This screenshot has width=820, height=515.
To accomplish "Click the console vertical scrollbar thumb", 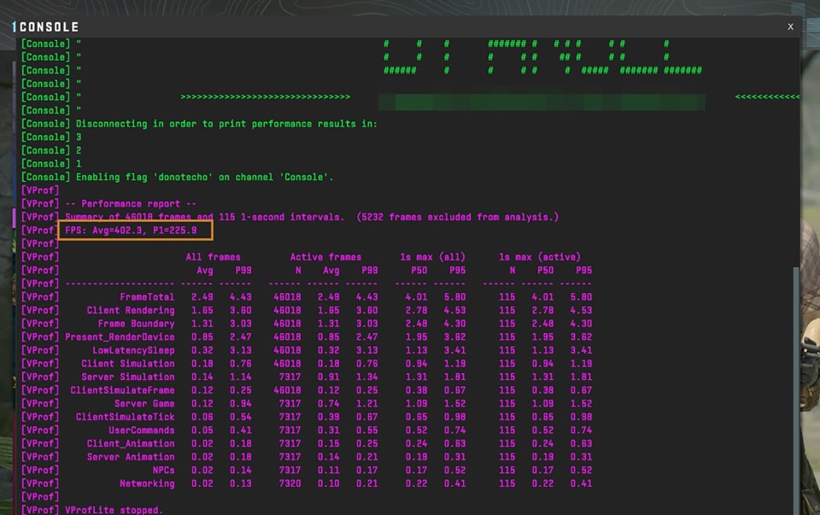I will [x=796, y=390].
